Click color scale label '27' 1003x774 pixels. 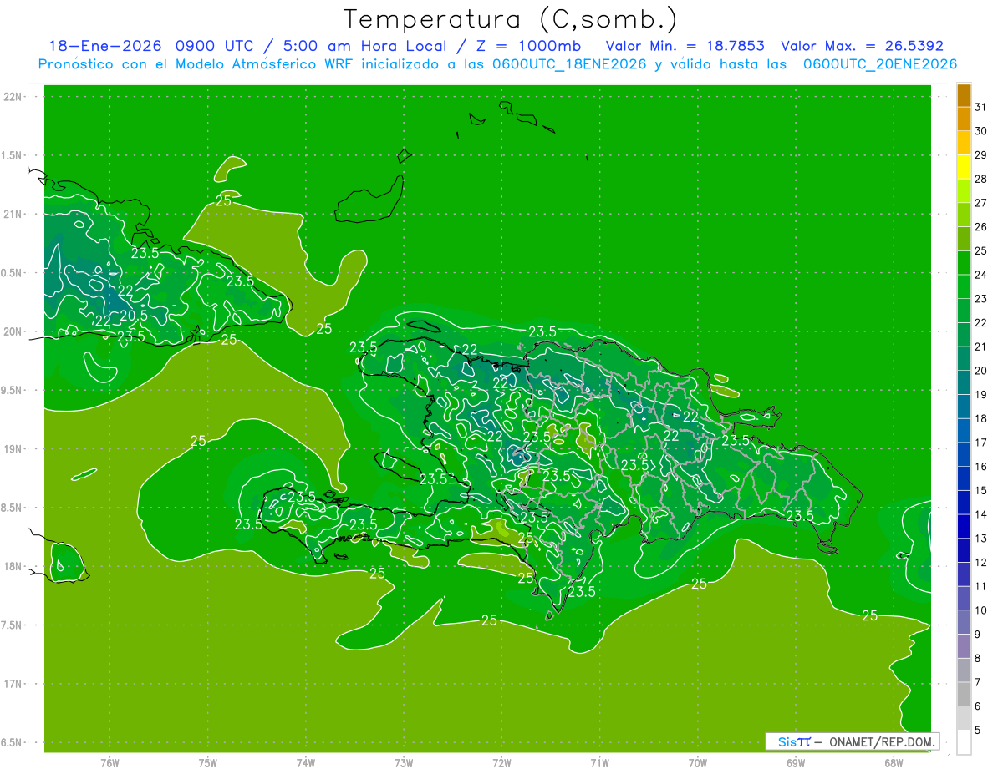pos(980,203)
